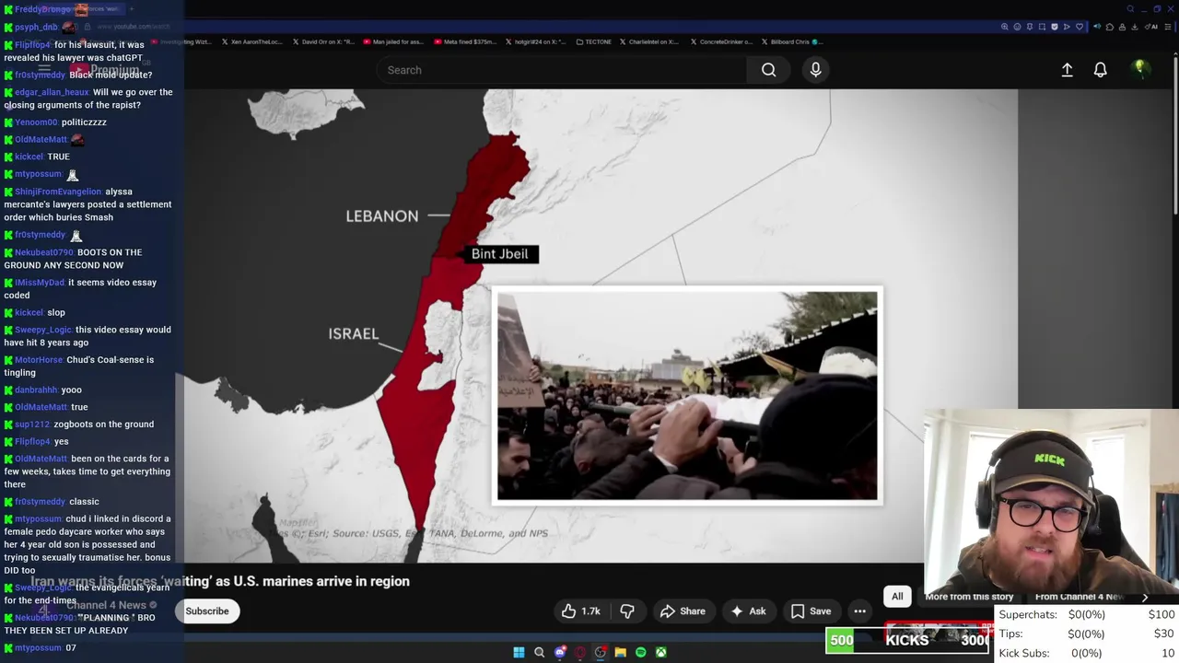Select 'More from this story' chip
The image size is (1179, 663).
[x=968, y=597]
